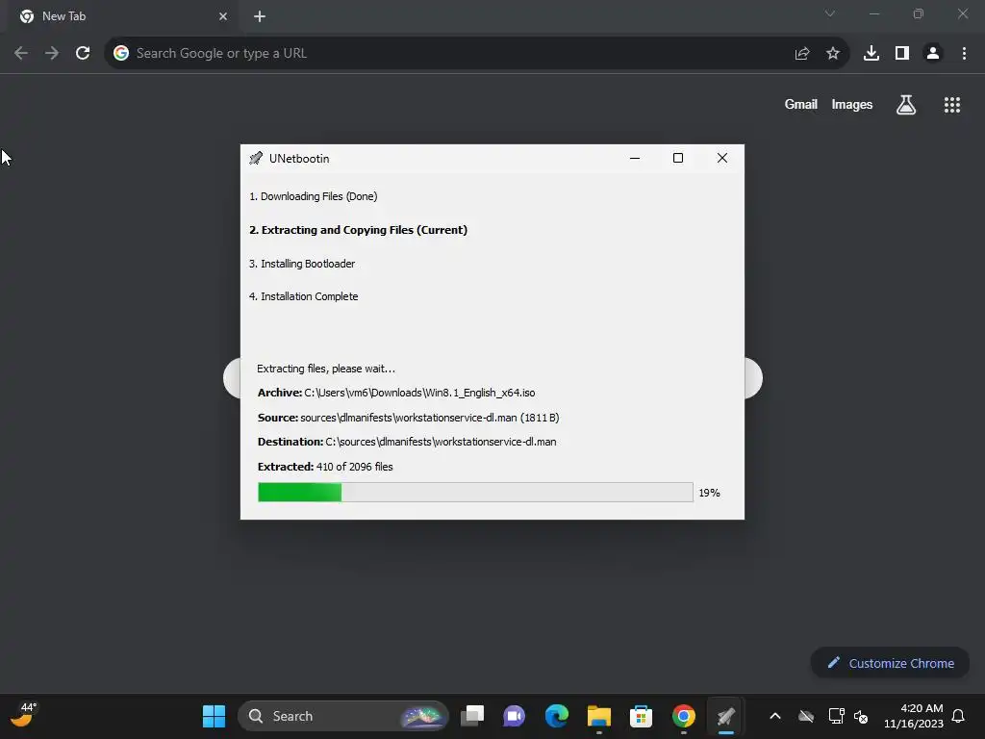Open Search Labs flask icon

pyautogui.click(x=906, y=104)
